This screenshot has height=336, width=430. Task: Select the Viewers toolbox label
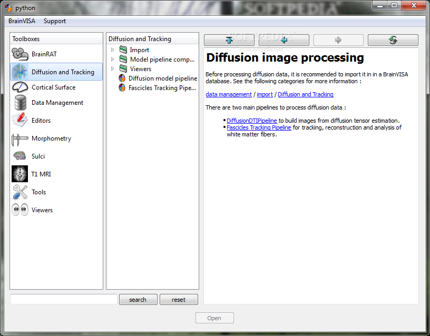[42, 210]
